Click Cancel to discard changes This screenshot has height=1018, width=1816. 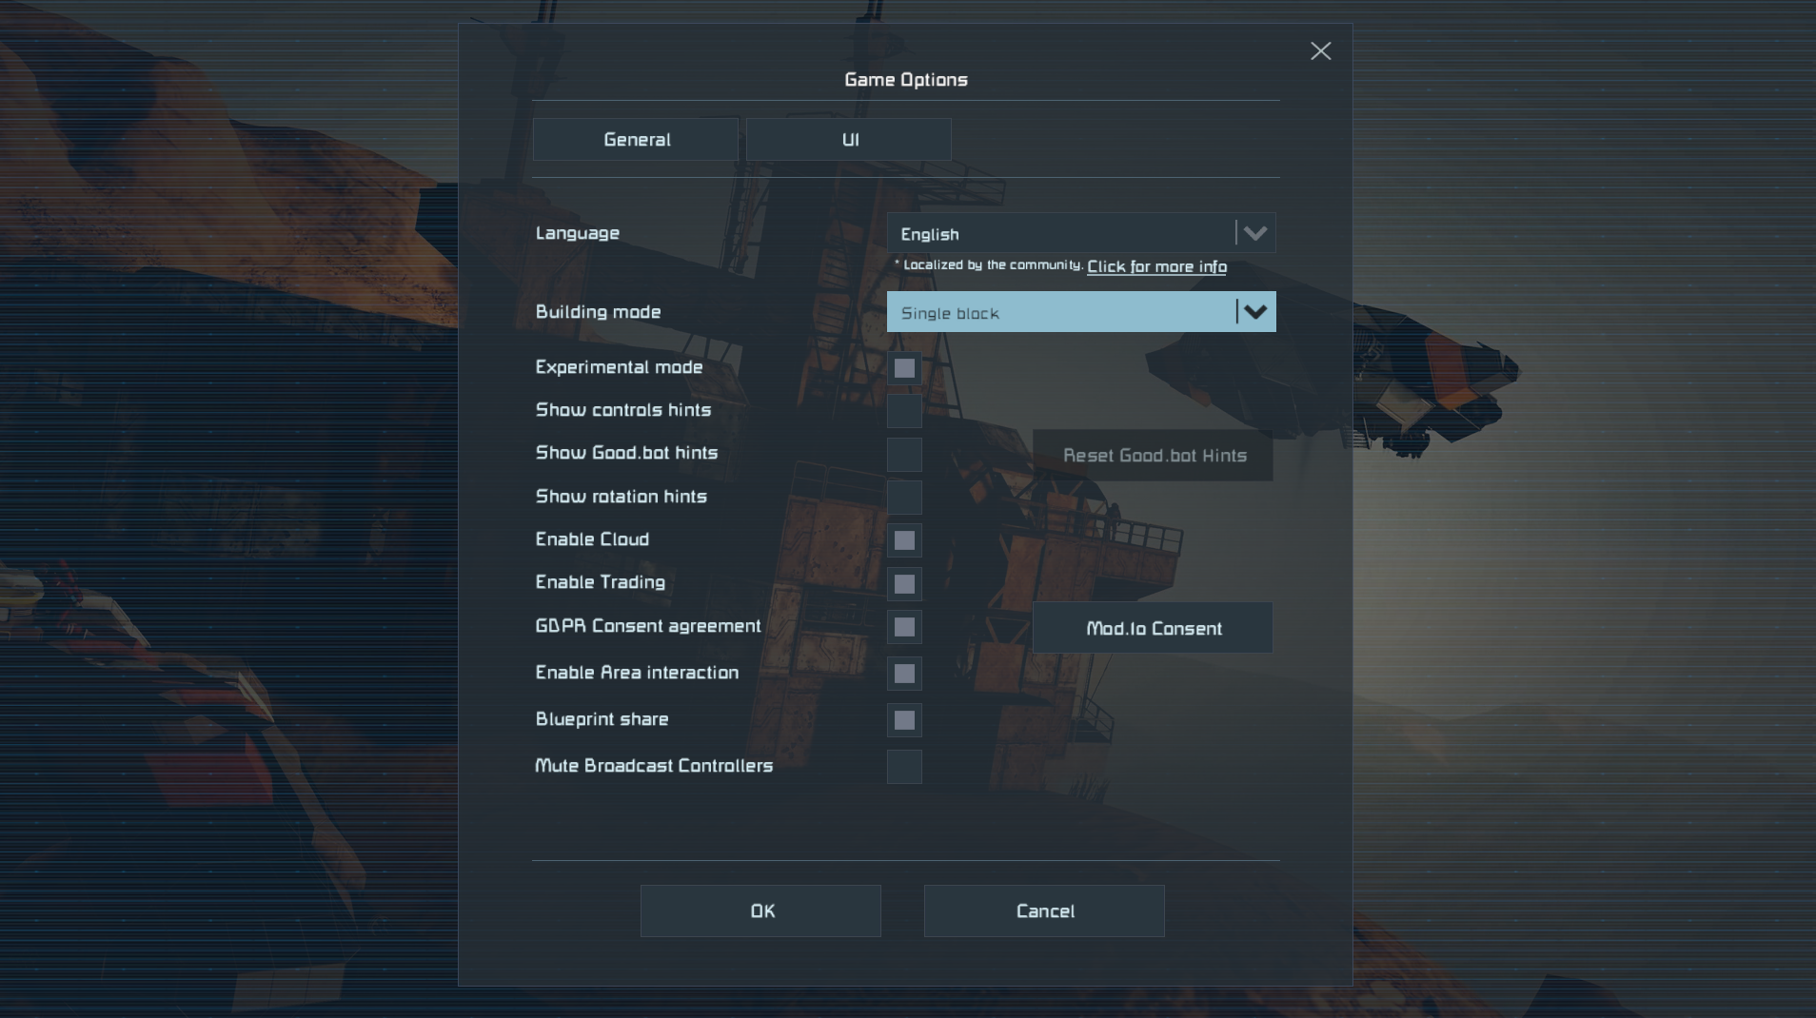point(1044,911)
